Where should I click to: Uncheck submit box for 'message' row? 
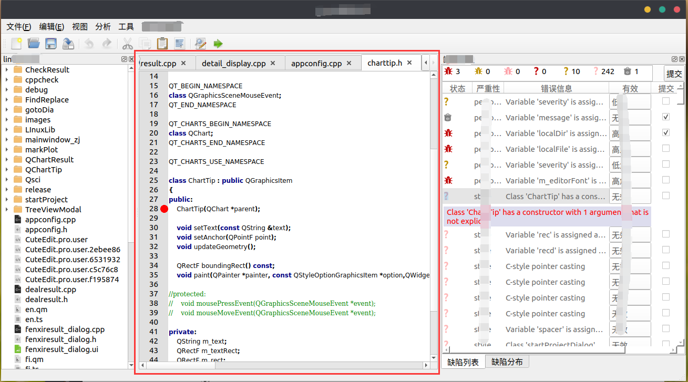[666, 117]
